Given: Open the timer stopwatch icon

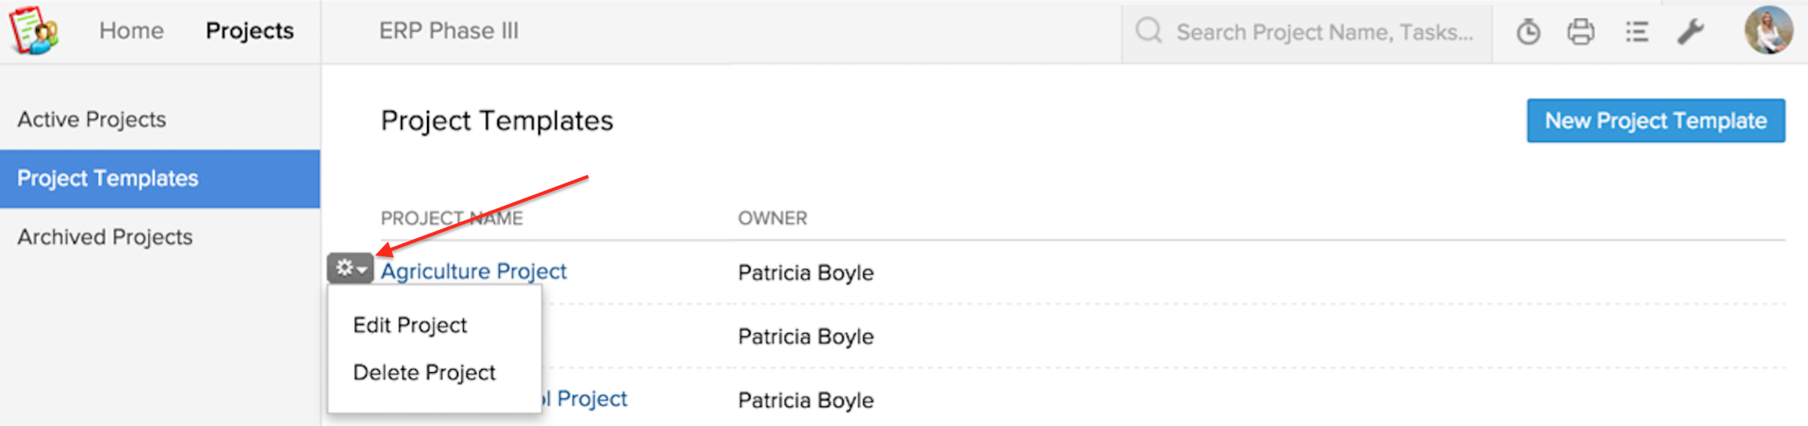Looking at the screenshot, I should click(1528, 32).
